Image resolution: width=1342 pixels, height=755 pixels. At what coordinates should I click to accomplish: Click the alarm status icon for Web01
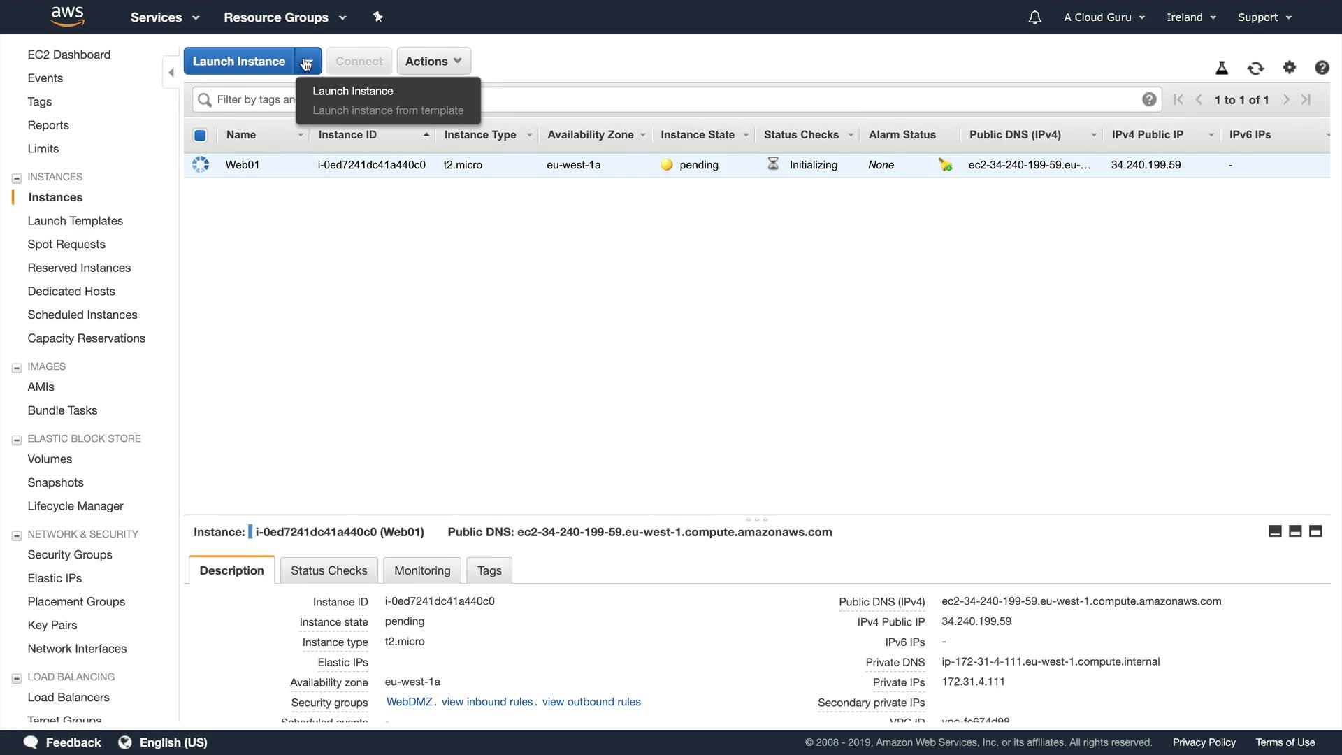(x=945, y=165)
